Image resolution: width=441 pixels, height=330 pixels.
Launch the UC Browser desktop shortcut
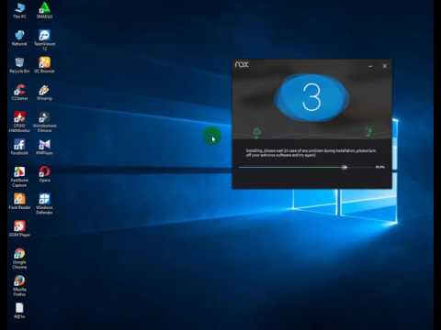tap(45, 65)
